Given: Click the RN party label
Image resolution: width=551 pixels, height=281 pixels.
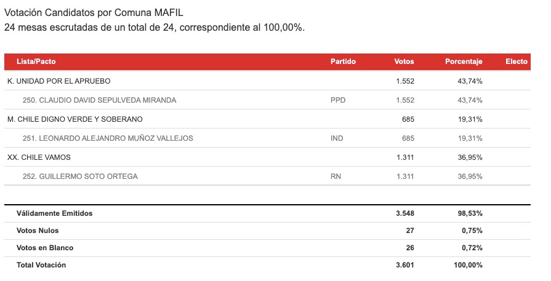Looking at the screenshot, I should click(336, 176).
